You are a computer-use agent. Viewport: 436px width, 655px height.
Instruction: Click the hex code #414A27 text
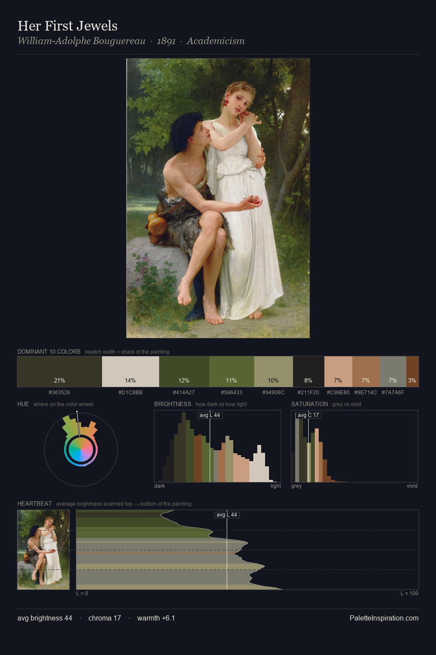184,393
